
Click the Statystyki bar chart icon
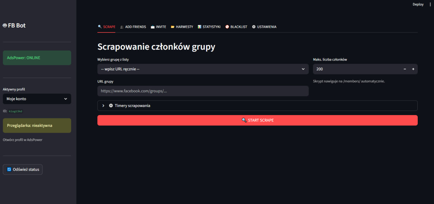(x=199, y=27)
